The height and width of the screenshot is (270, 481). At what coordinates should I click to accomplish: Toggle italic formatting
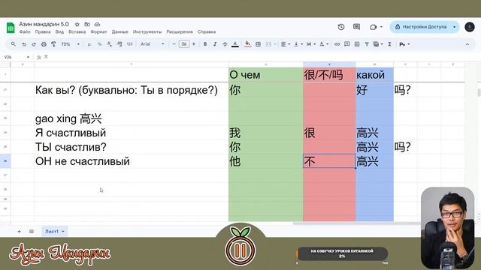tap(215, 44)
